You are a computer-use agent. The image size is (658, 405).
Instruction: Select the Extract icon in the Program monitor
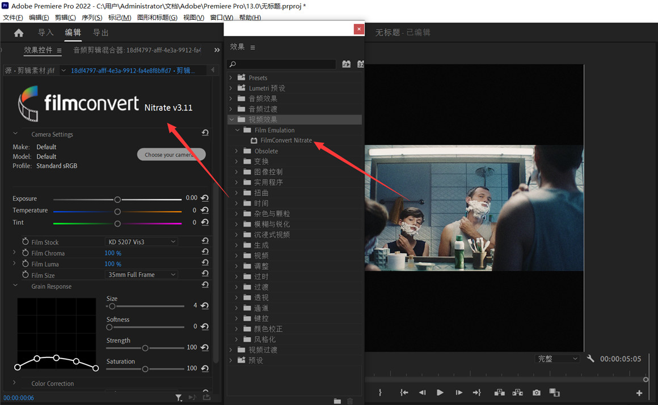(518, 393)
